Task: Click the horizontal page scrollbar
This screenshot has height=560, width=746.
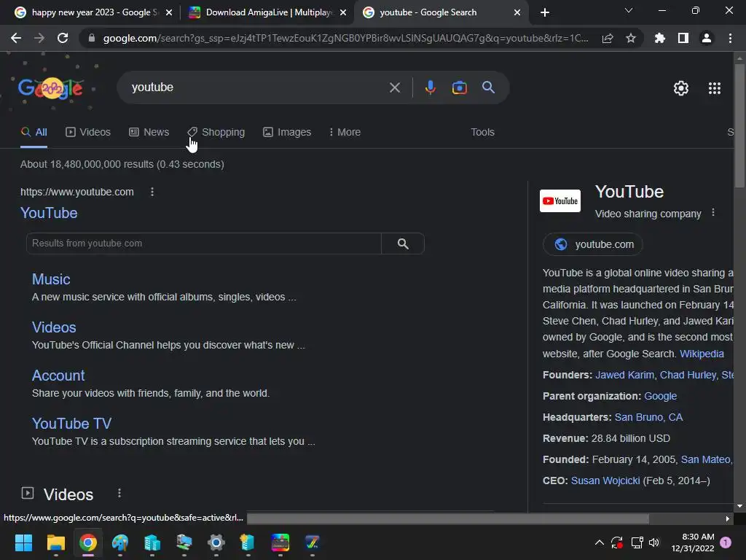Action: coord(448,518)
